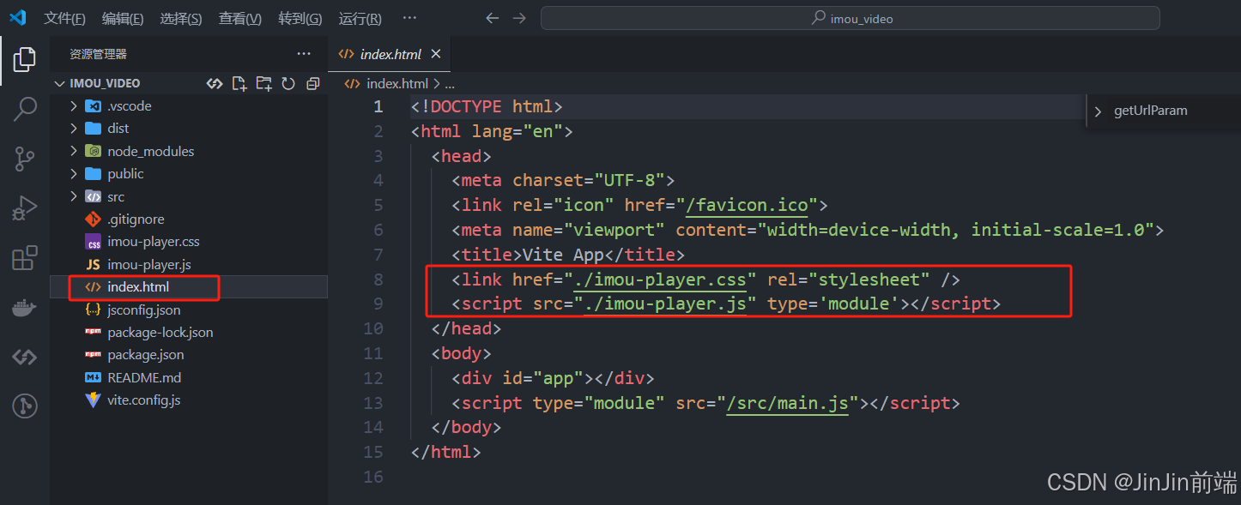The height and width of the screenshot is (505, 1241).
Task: Open explorer panel more actions menu
Action: (x=304, y=53)
